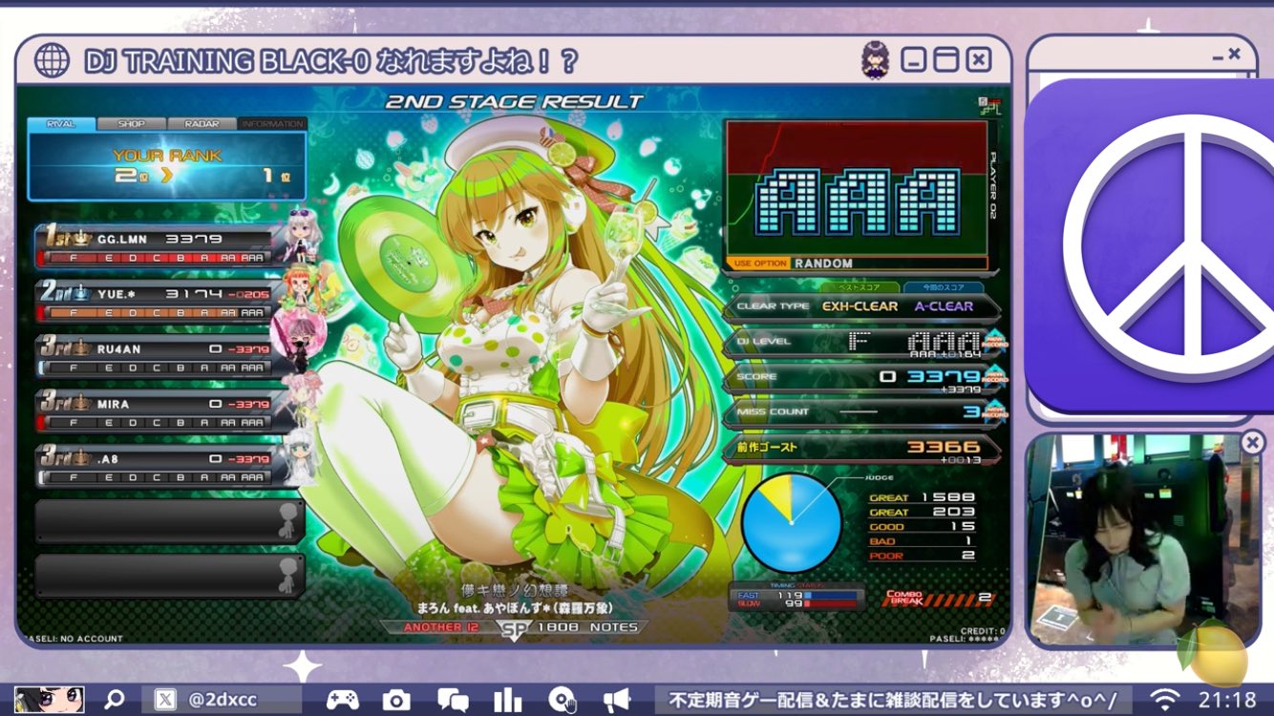
Task: Open the INFORMATION tab
Action: tap(272, 124)
